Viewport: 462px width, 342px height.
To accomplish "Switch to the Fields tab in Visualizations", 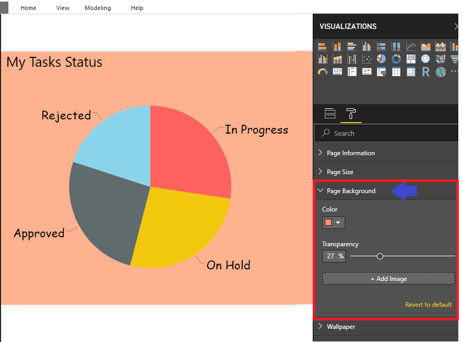I will 330,114.
